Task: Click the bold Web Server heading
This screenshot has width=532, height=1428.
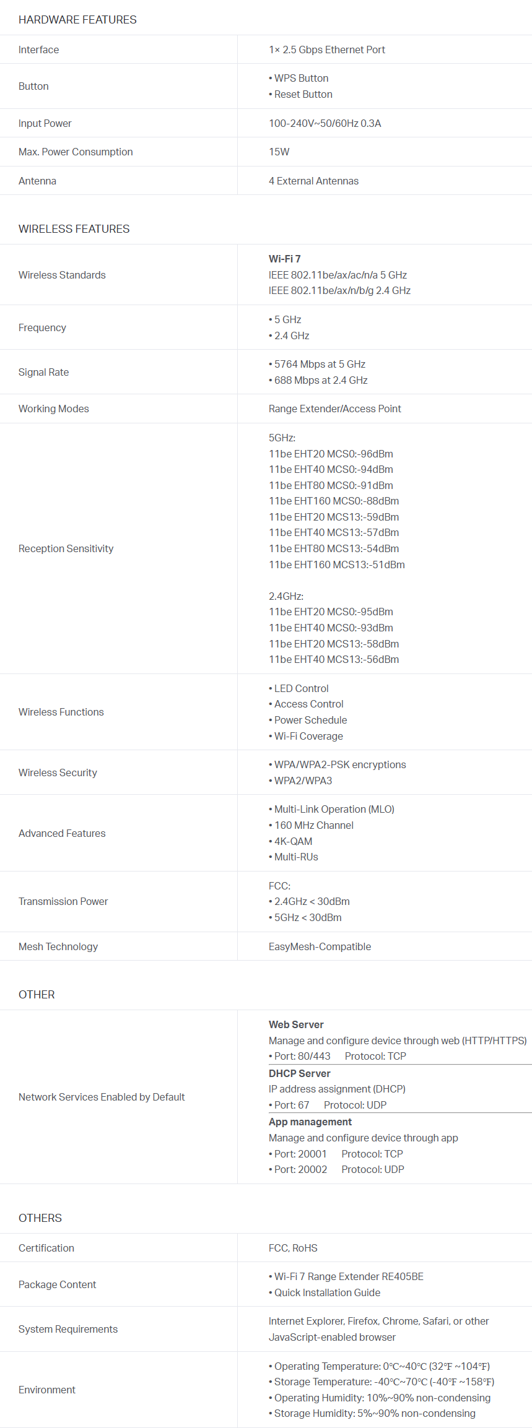Action: (296, 1024)
